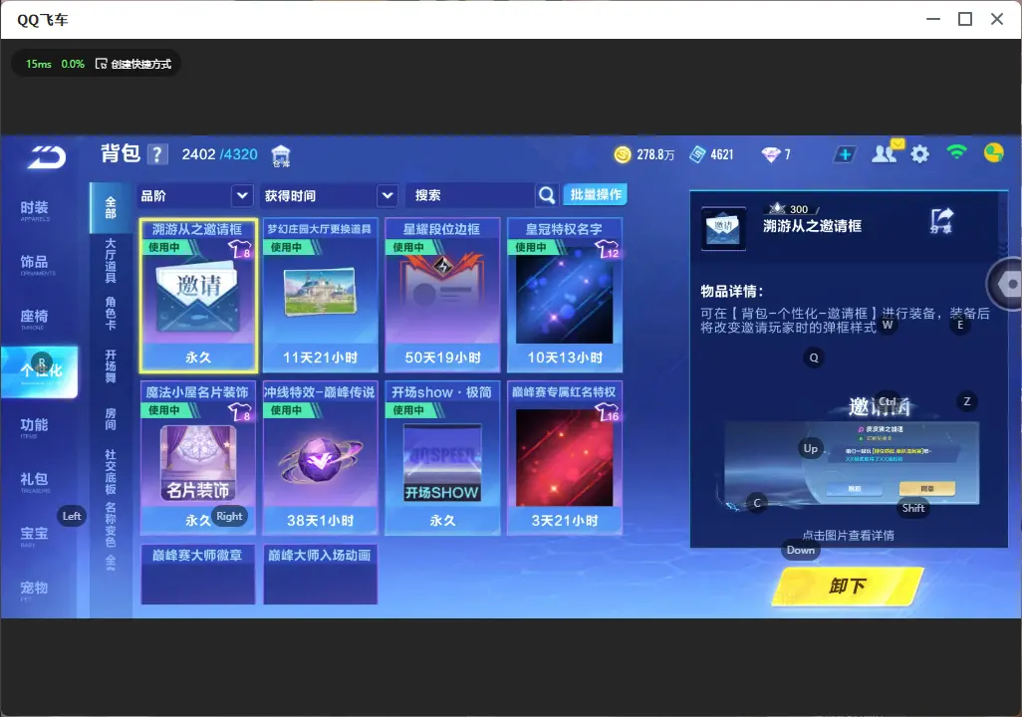Image resolution: width=1022 pixels, height=717 pixels.
Task: Select the 冲线特效-巅峰传说 item card
Action: (320, 458)
